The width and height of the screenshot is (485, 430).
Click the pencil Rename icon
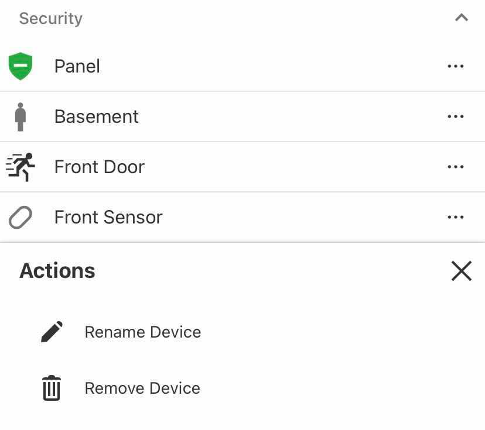(x=52, y=332)
